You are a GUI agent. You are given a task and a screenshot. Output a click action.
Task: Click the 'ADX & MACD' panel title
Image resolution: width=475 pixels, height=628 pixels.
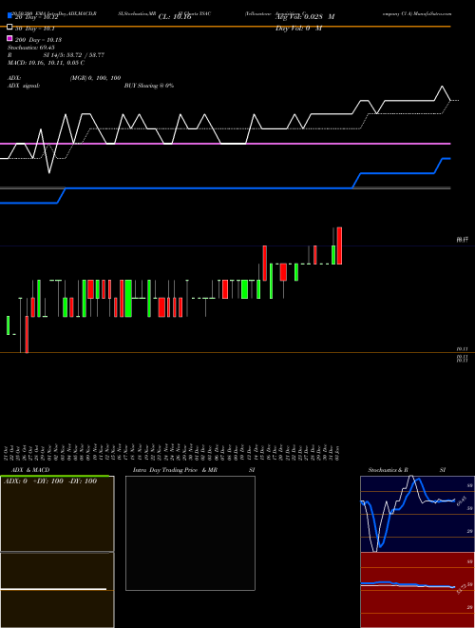pyautogui.click(x=30, y=470)
